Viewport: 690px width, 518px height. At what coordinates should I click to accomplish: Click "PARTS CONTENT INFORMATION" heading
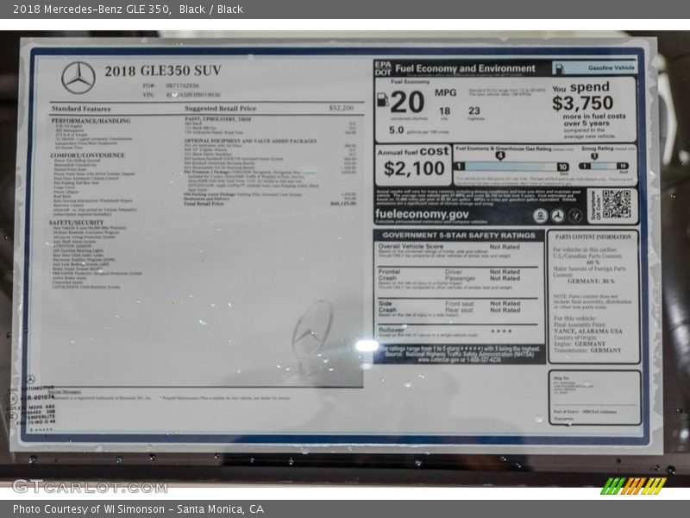pyautogui.click(x=593, y=237)
